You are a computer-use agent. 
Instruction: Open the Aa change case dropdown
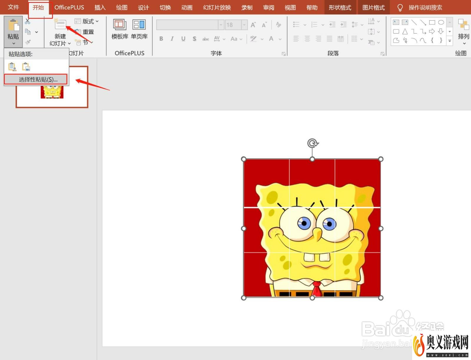coord(237,39)
